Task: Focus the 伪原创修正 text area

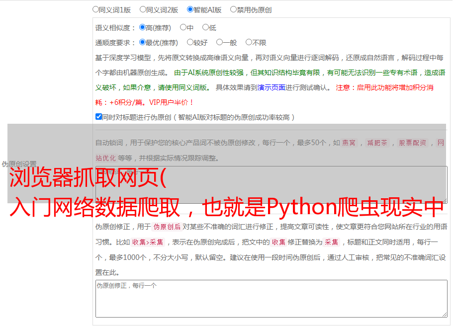Action: 272,299
